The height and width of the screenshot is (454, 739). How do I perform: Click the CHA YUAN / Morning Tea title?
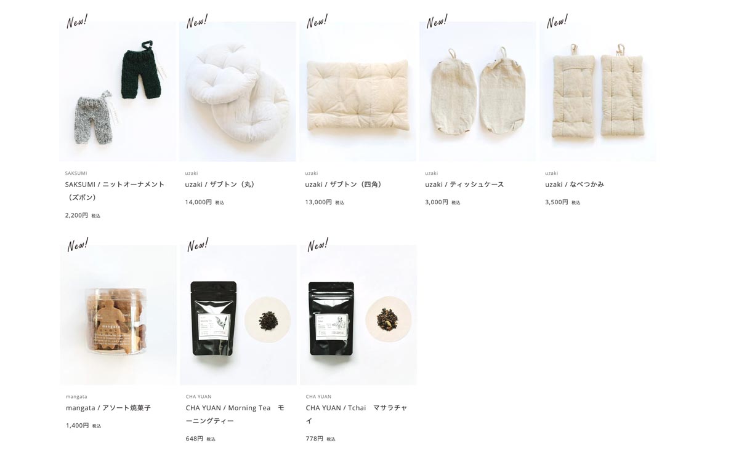coord(235,414)
